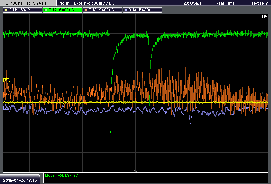
Task: Click the 2.5 GSa/s sample rate readout
Action: point(193,3)
